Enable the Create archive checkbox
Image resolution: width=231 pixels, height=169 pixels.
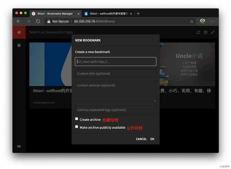77,119
